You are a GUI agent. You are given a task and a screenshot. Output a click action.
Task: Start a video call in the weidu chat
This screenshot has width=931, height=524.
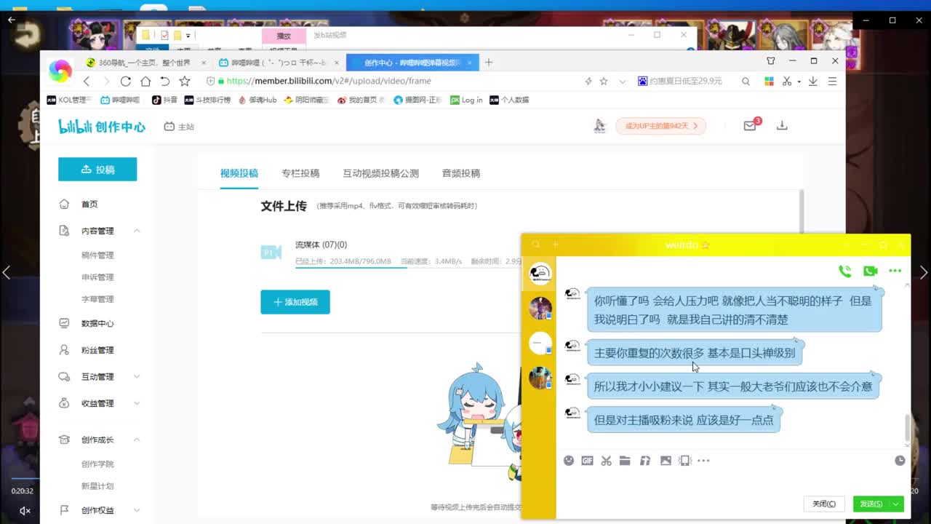pos(870,270)
